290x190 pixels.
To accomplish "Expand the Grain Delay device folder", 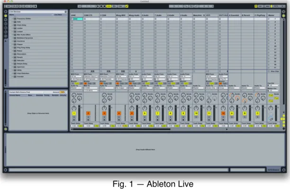I will coord(12,25).
